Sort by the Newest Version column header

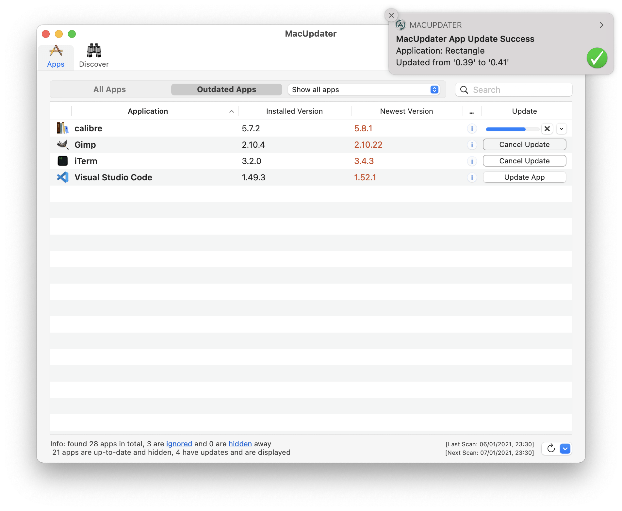tap(407, 111)
